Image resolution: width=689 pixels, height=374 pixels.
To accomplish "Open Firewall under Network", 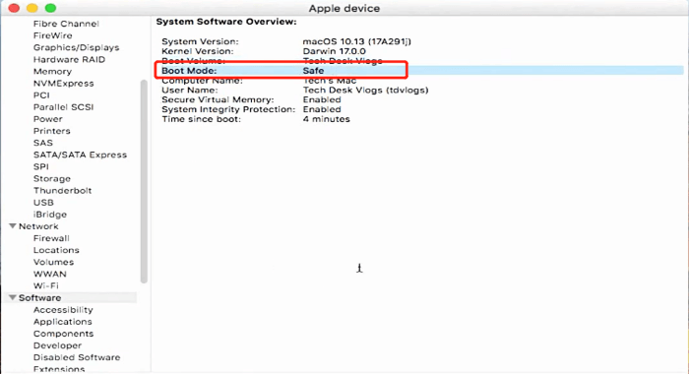I will pyautogui.click(x=51, y=238).
